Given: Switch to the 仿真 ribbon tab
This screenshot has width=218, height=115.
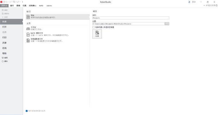Looking at the screenshot, I should pos(24,6).
